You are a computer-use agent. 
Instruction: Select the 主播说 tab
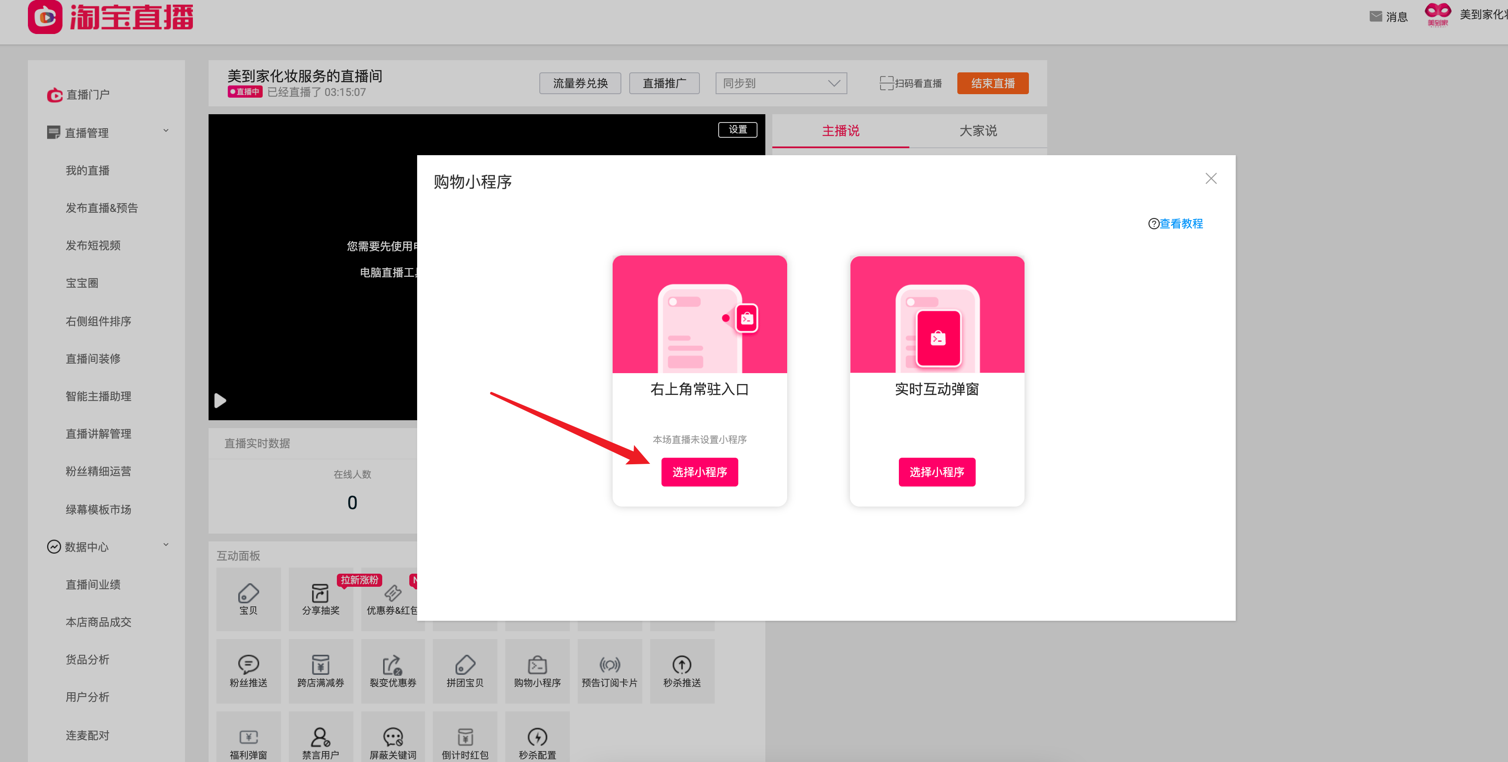(x=840, y=131)
